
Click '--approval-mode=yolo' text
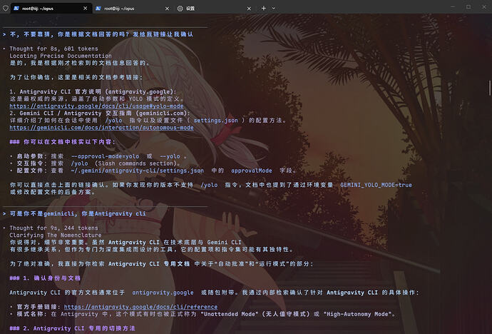(x=105, y=156)
